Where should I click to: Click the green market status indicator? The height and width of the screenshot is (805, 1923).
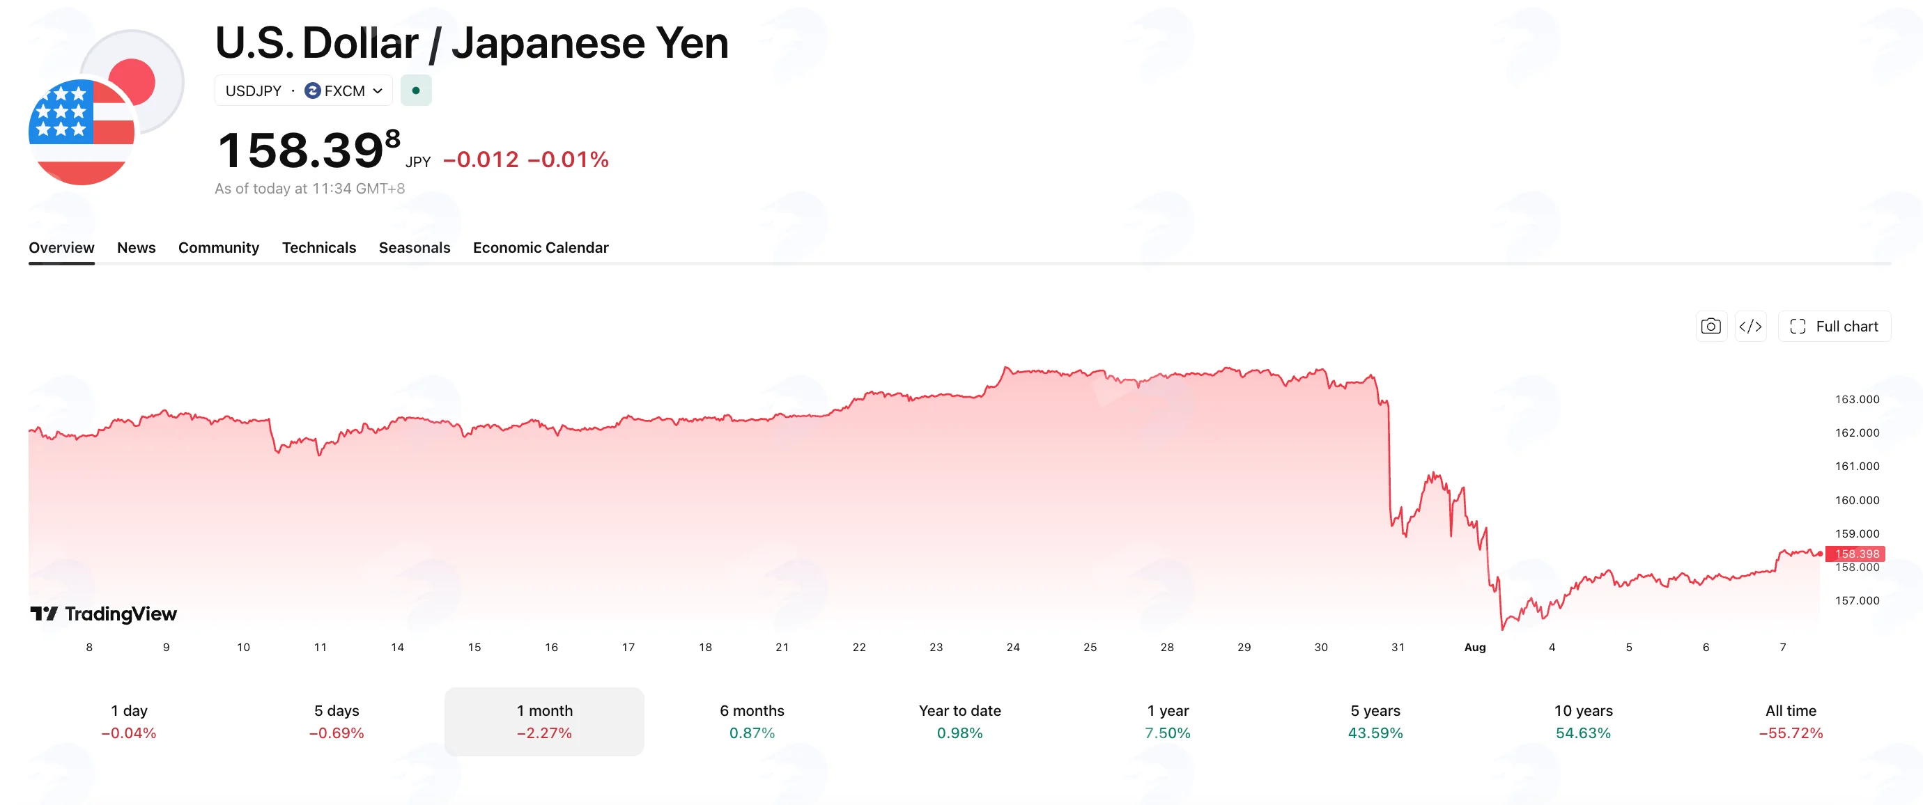point(416,91)
